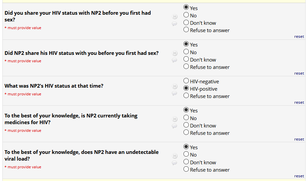Choose 'Don't know' for NP2 sharing his HIV status
This screenshot has height=181, width=308.
pos(186,60)
